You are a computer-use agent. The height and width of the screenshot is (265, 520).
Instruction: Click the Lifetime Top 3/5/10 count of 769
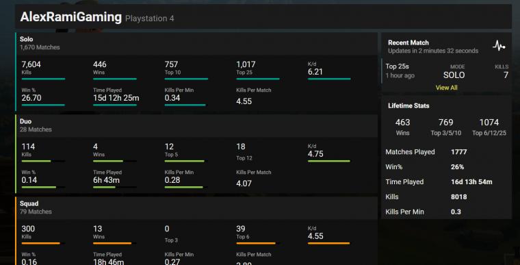coord(446,127)
